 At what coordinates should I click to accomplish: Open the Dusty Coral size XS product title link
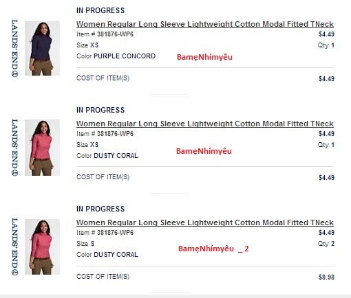[x=205, y=124]
